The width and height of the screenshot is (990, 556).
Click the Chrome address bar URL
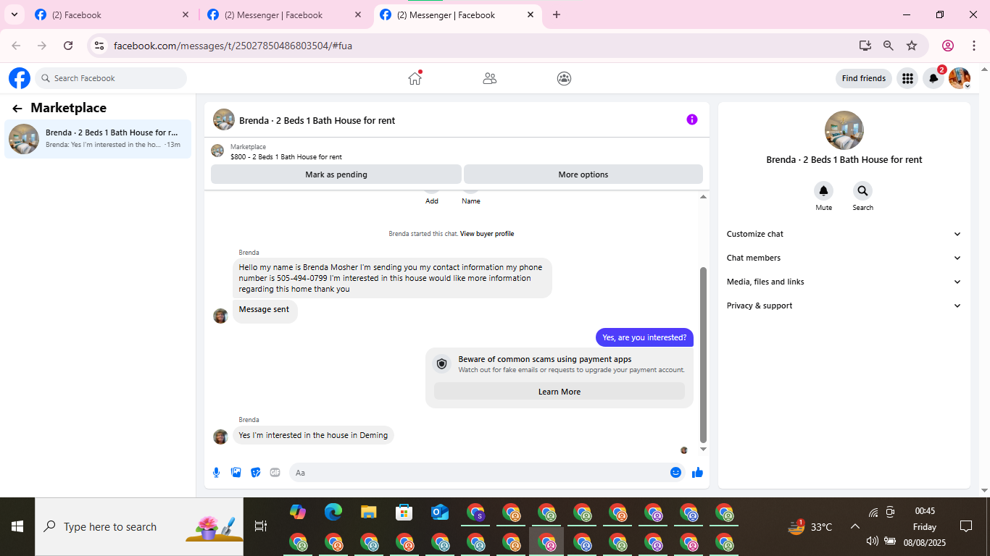(x=233, y=46)
